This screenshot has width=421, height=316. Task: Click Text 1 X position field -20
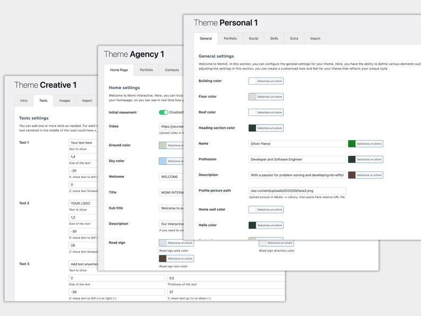coord(83,171)
